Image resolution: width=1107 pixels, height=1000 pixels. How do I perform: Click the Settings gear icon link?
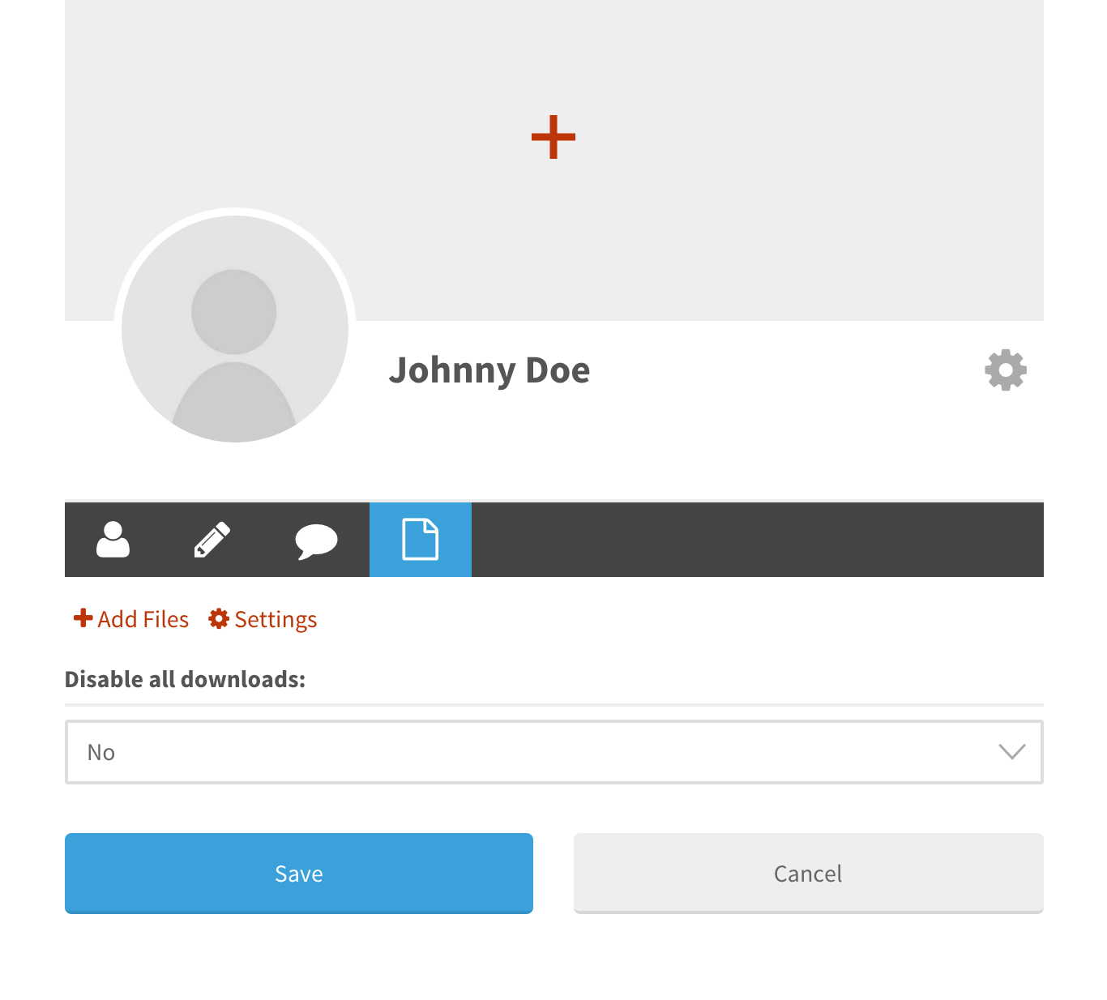(x=219, y=618)
